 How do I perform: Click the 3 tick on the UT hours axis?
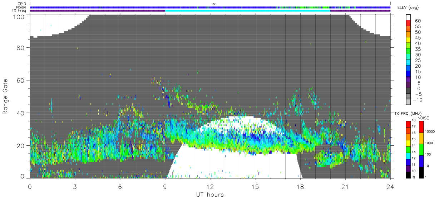point(75,186)
